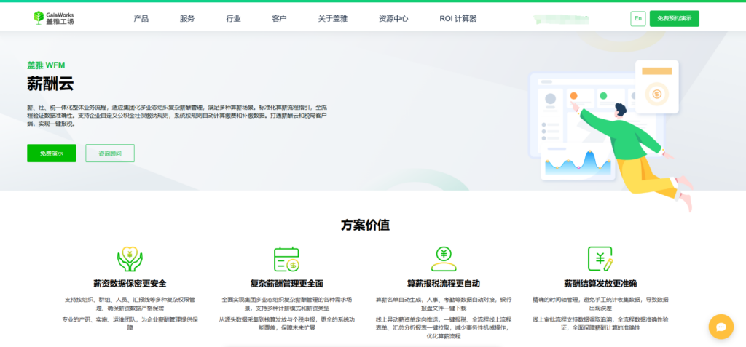Open the 行业 menu

pyautogui.click(x=233, y=18)
